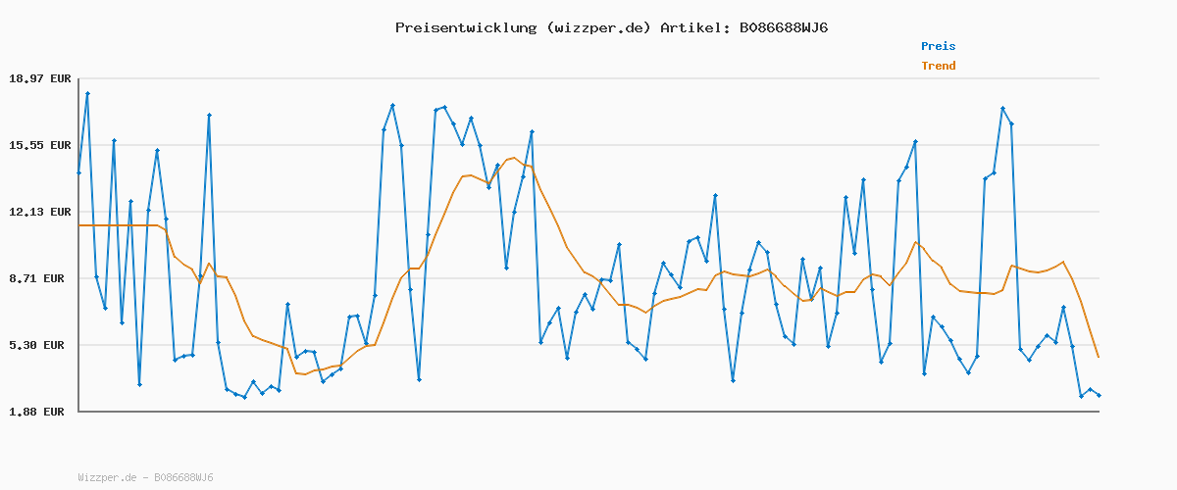Screen dimensions: 1177x490
Task: Click the left start of orange trend line
Action: point(79,226)
